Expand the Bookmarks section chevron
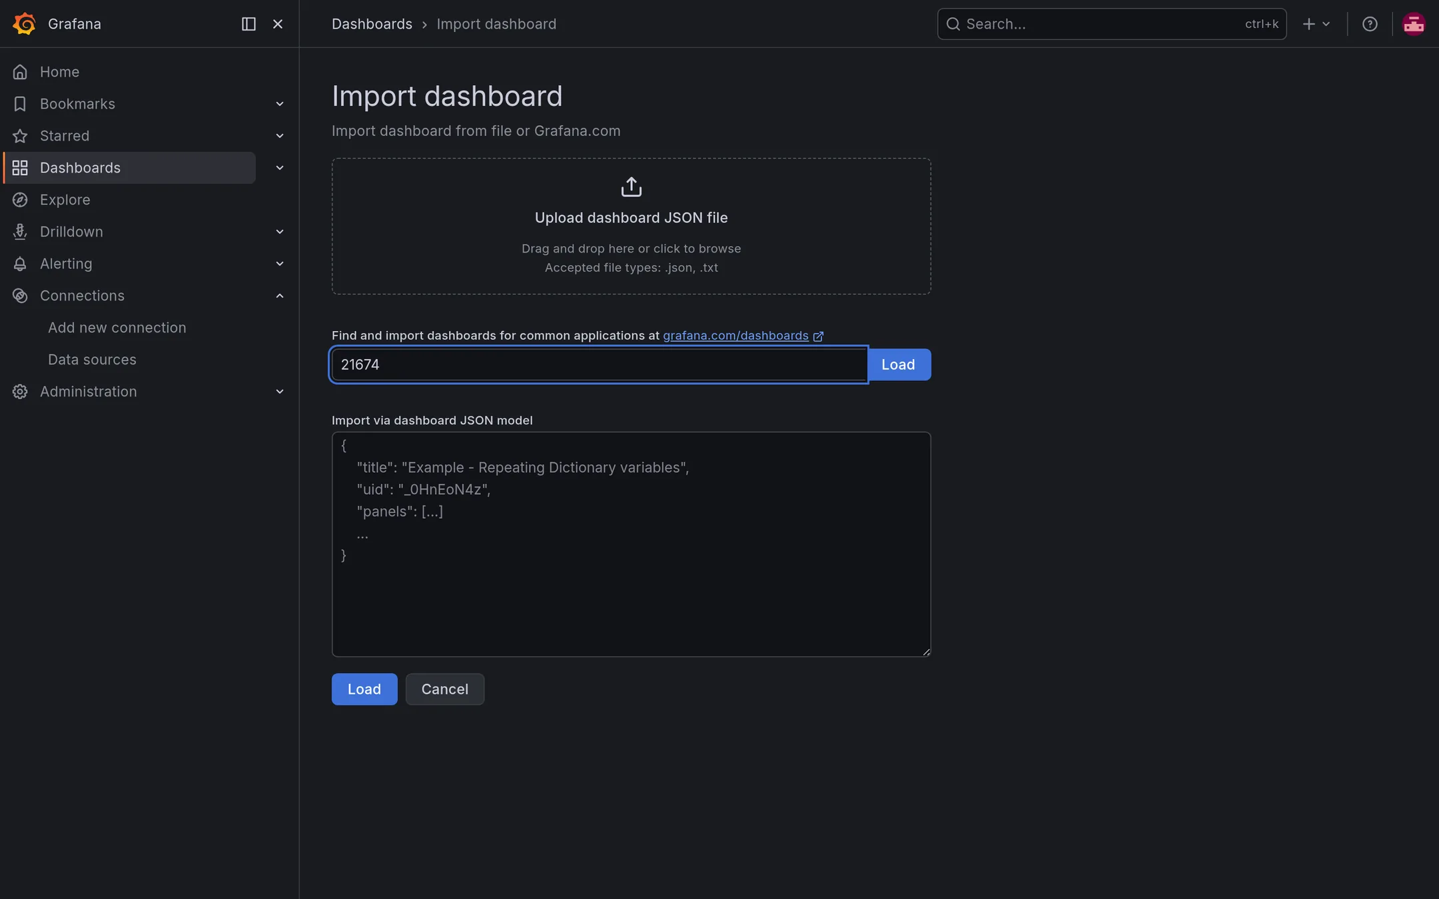 click(280, 104)
